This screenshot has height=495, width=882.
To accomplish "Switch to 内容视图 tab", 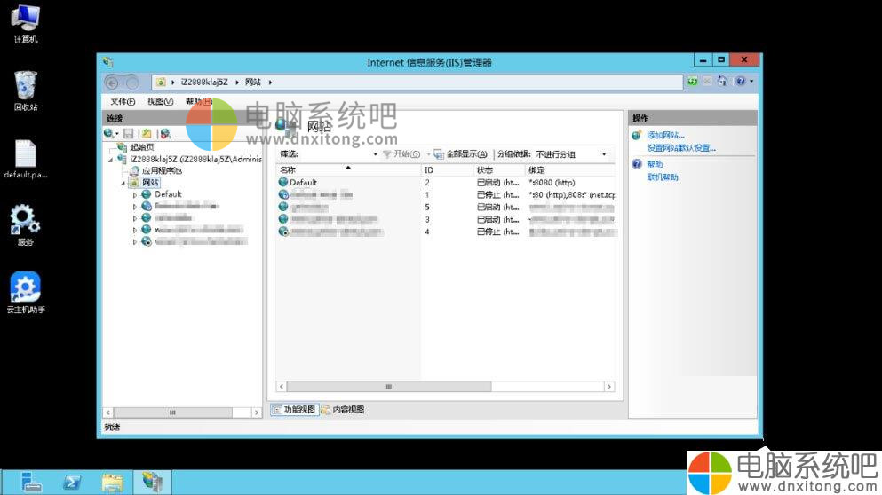I will click(343, 410).
